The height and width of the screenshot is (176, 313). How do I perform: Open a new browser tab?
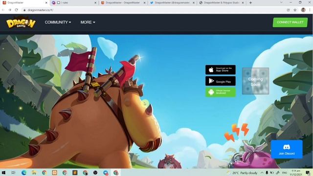coord(250,3)
